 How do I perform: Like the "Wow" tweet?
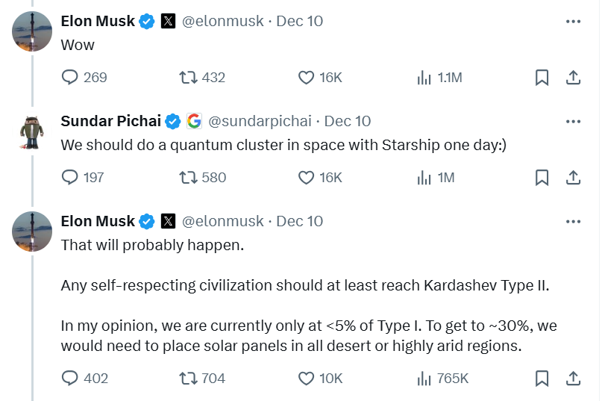coord(306,77)
